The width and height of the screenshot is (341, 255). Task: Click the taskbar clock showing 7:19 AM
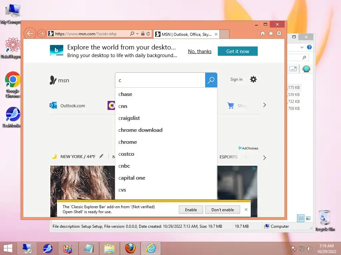pos(326,248)
